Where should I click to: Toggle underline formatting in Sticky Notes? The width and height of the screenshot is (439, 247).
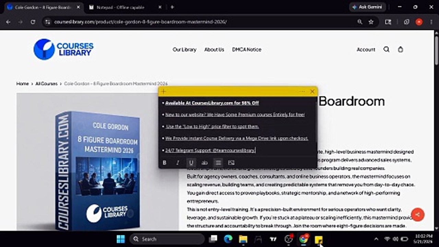(x=191, y=163)
